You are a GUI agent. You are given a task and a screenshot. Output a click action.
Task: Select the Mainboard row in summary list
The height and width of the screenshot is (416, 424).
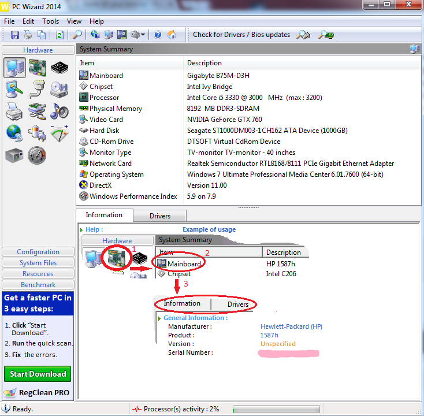coord(249,76)
